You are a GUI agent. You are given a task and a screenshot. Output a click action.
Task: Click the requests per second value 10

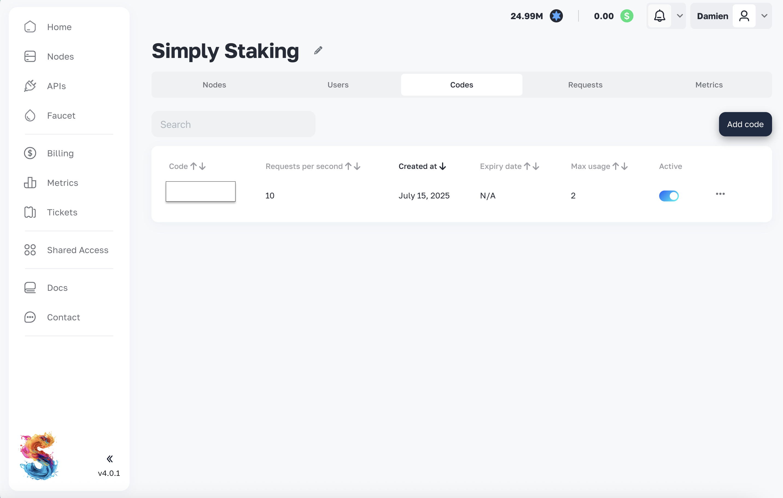[270, 196]
